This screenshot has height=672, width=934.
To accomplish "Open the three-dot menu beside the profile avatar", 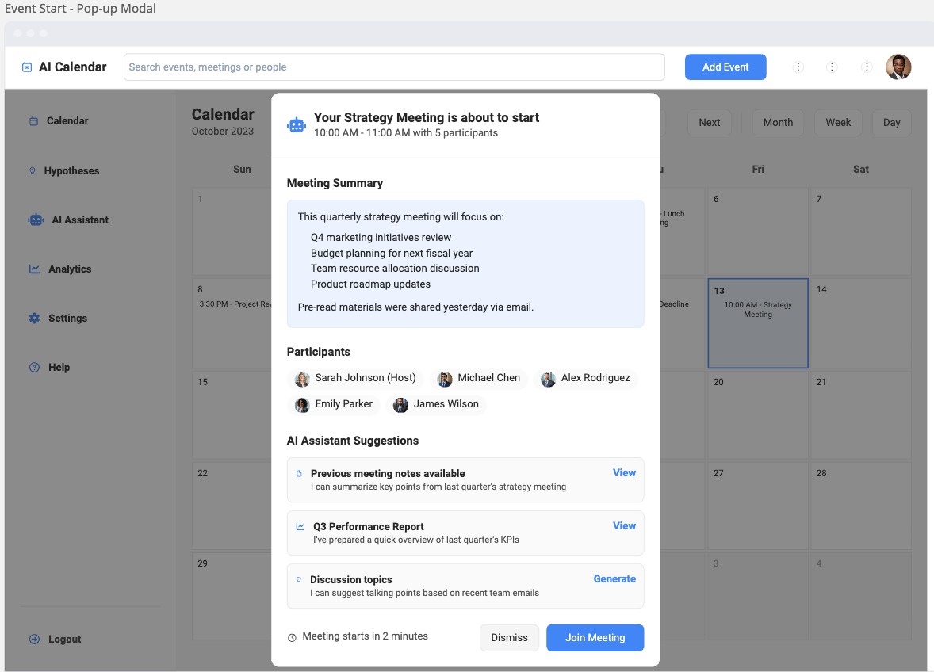I will tap(866, 67).
